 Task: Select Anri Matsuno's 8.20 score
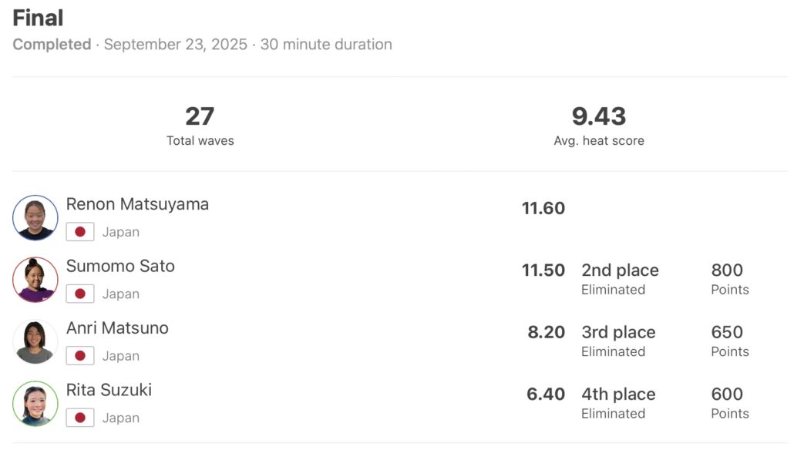click(546, 332)
